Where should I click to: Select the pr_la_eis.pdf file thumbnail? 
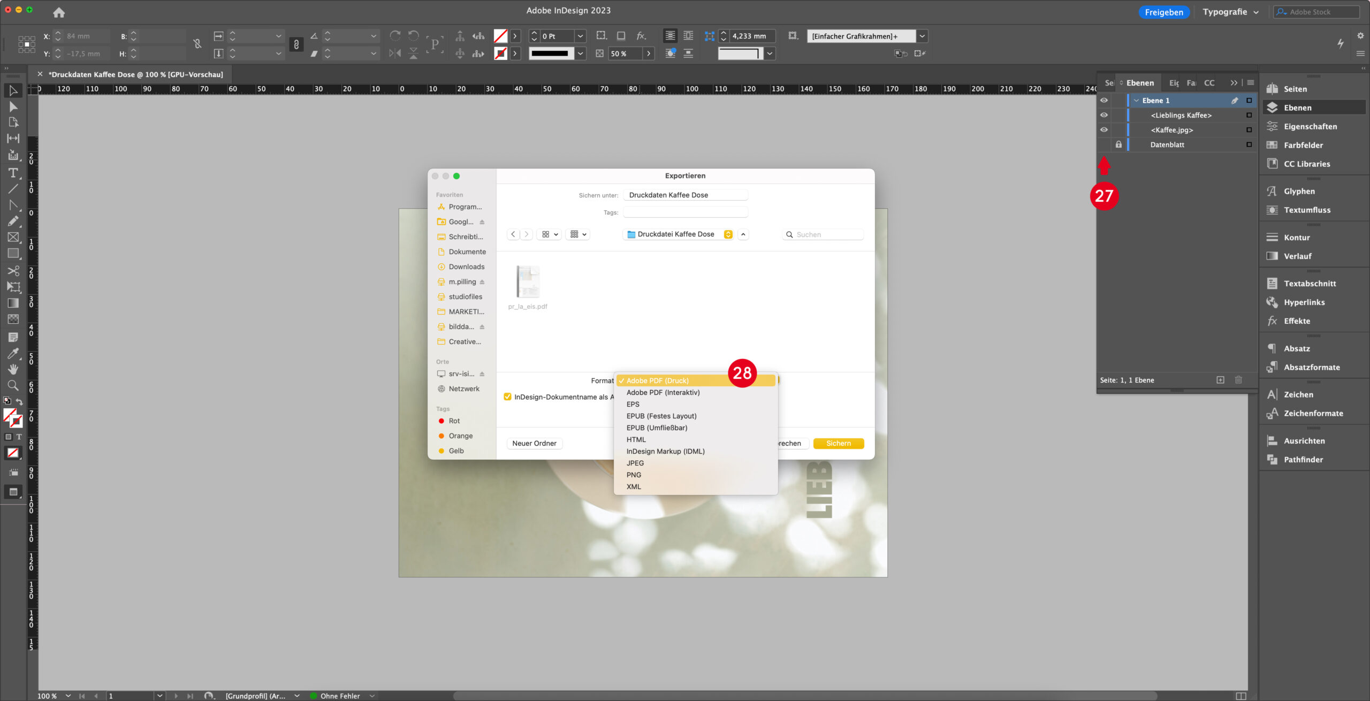click(528, 282)
